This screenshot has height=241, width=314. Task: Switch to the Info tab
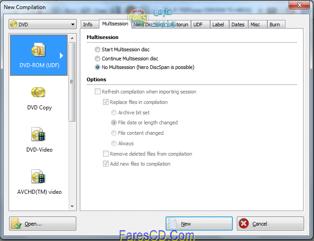point(89,25)
